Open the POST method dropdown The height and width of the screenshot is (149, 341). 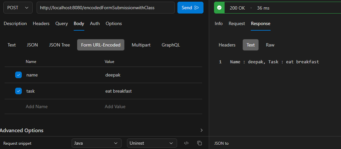[18, 8]
